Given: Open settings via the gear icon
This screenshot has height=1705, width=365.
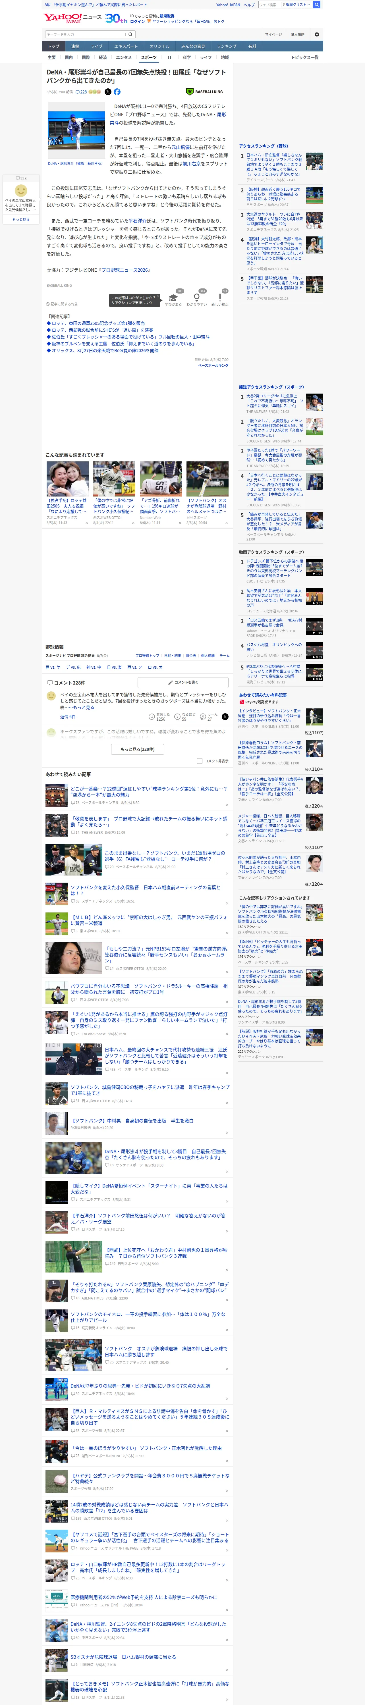Looking at the screenshot, I should (x=317, y=34).
